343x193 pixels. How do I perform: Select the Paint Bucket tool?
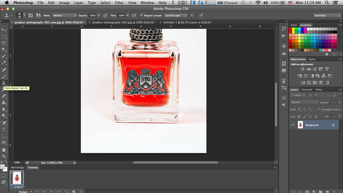click(x=4, y=103)
